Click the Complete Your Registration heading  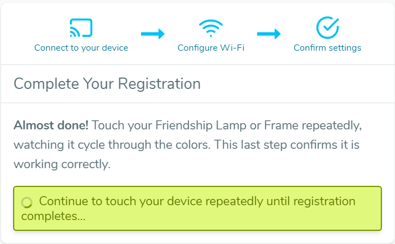click(x=107, y=84)
